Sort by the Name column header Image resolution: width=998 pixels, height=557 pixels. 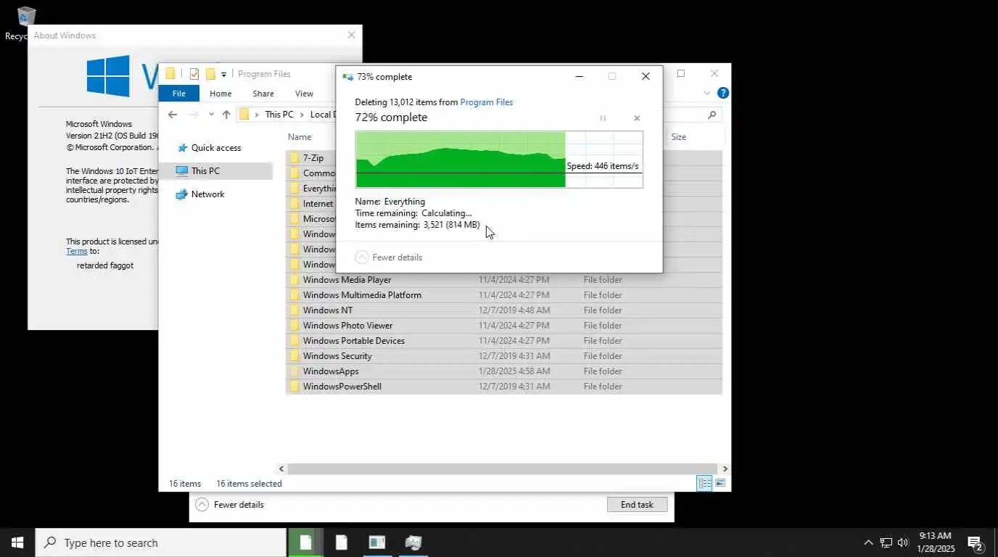pos(300,137)
